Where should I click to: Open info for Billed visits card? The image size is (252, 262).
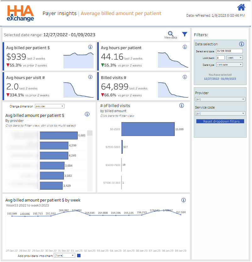pos(185,77)
